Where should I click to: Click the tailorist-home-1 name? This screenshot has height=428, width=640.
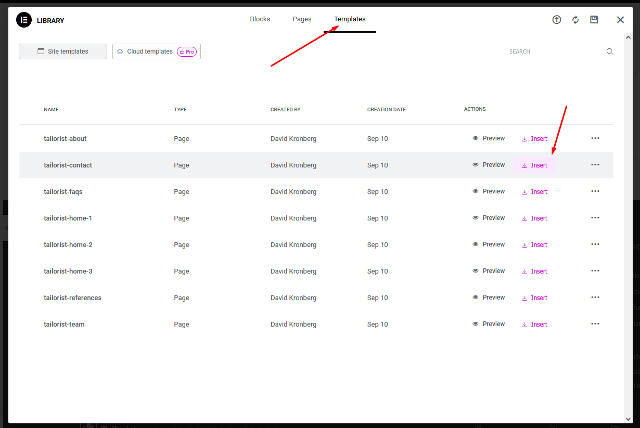click(x=68, y=218)
